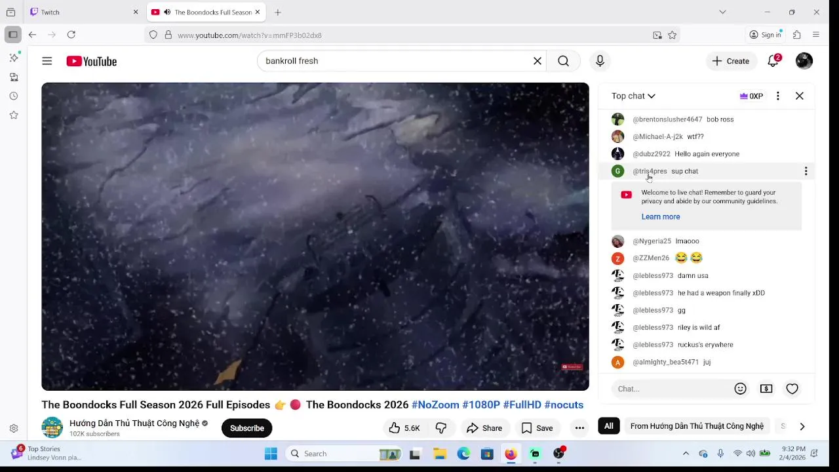Screen dimensions: 839x472
Task: Click the Chat message input field
Action: click(x=672, y=389)
